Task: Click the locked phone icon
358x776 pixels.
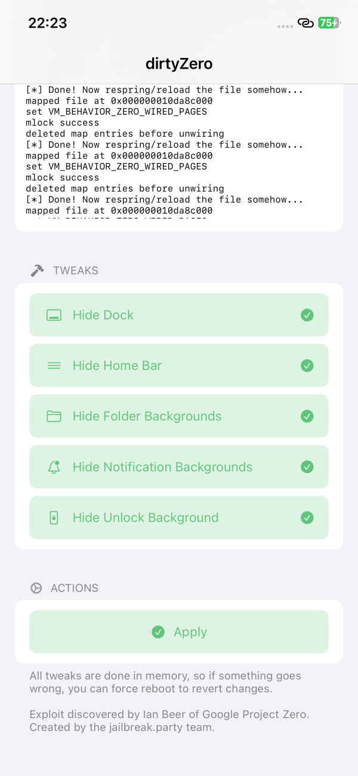Action: (54, 518)
